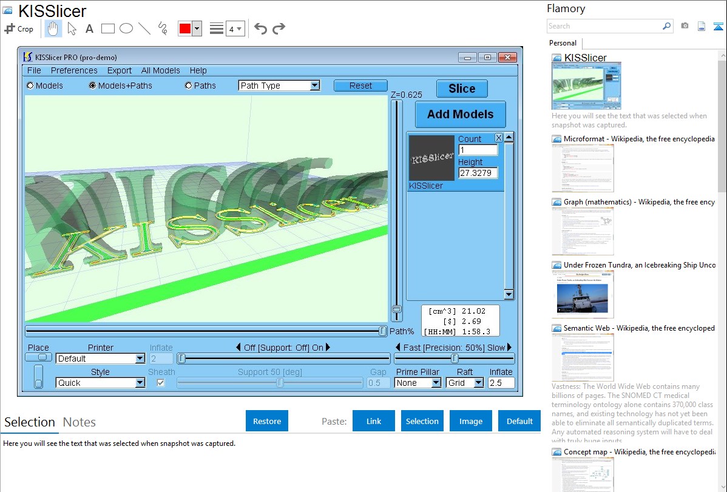Click the undo arrow
727x492 pixels.
coord(260,29)
